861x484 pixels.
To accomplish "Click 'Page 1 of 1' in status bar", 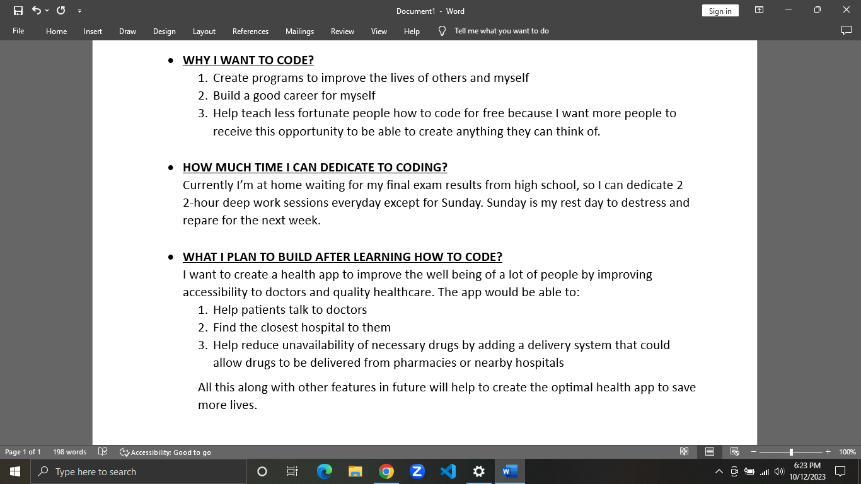I will click(23, 452).
